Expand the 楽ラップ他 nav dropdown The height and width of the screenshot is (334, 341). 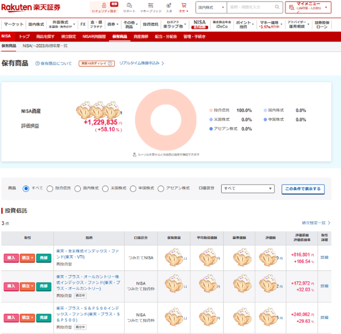(185, 24)
